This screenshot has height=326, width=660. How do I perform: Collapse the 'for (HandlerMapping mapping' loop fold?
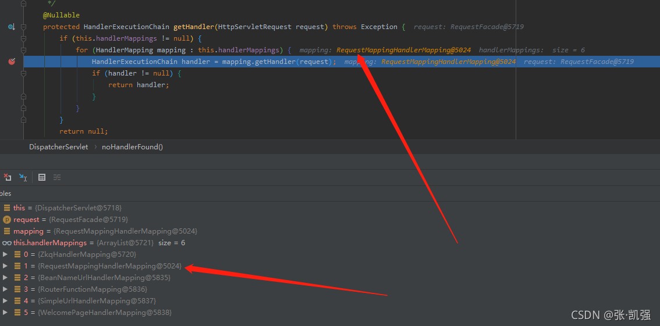click(23, 50)
